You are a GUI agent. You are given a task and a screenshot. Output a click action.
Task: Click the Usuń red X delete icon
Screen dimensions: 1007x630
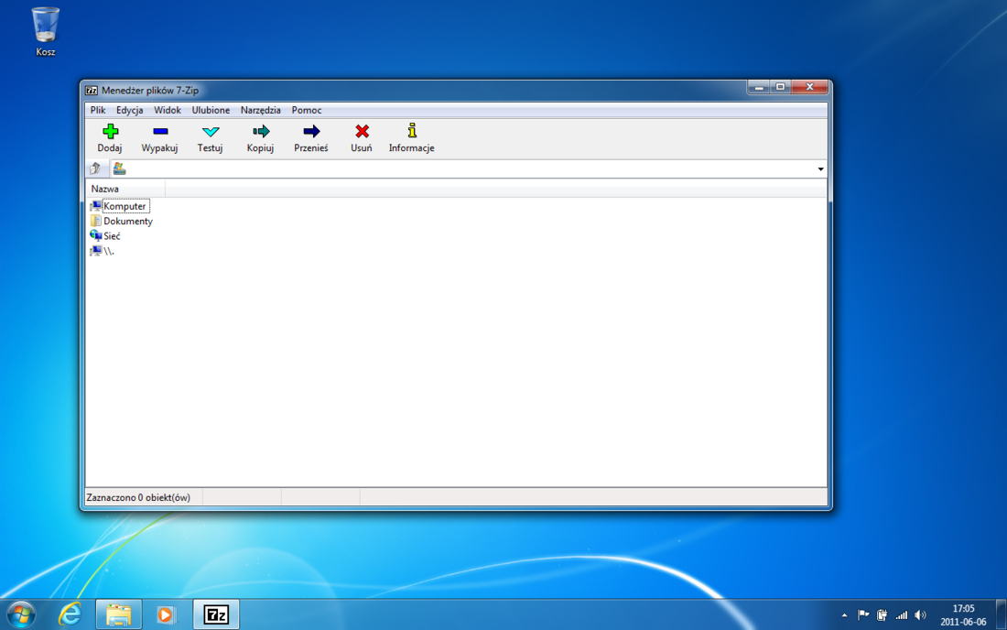click(362, 132)
